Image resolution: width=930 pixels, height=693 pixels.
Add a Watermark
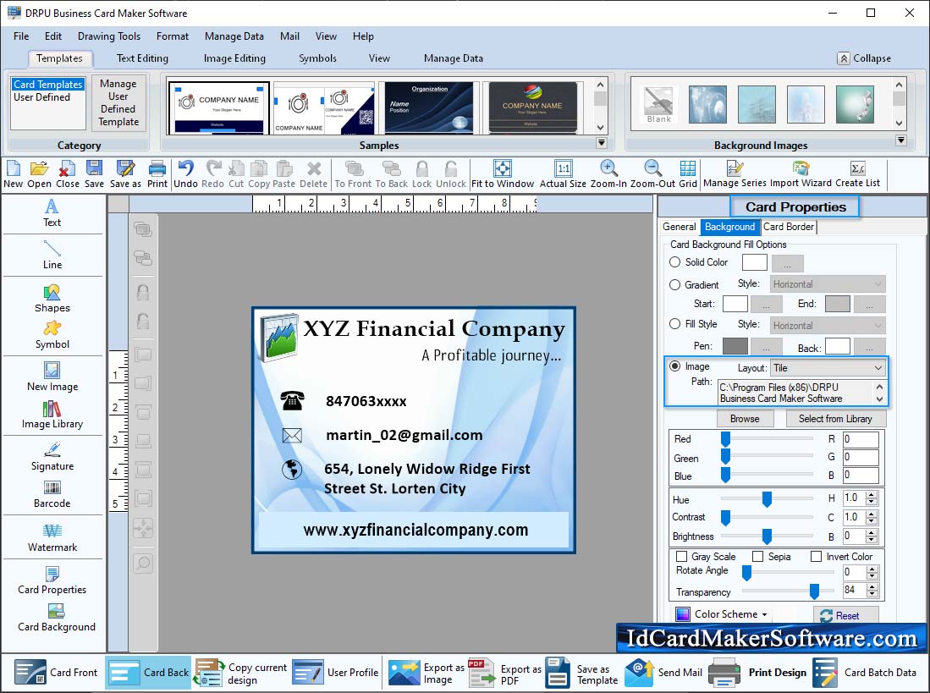(52, 537)
